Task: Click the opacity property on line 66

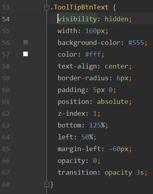Action: pyautogui.click(x=71, y=161)
